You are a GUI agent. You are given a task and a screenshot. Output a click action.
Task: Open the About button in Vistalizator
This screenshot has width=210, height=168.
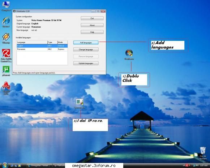coord(92,25)
